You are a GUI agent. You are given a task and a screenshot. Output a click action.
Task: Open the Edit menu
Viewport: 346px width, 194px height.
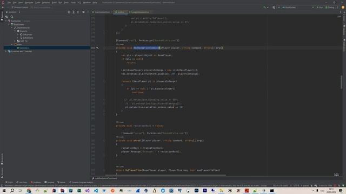click(15, 3)
